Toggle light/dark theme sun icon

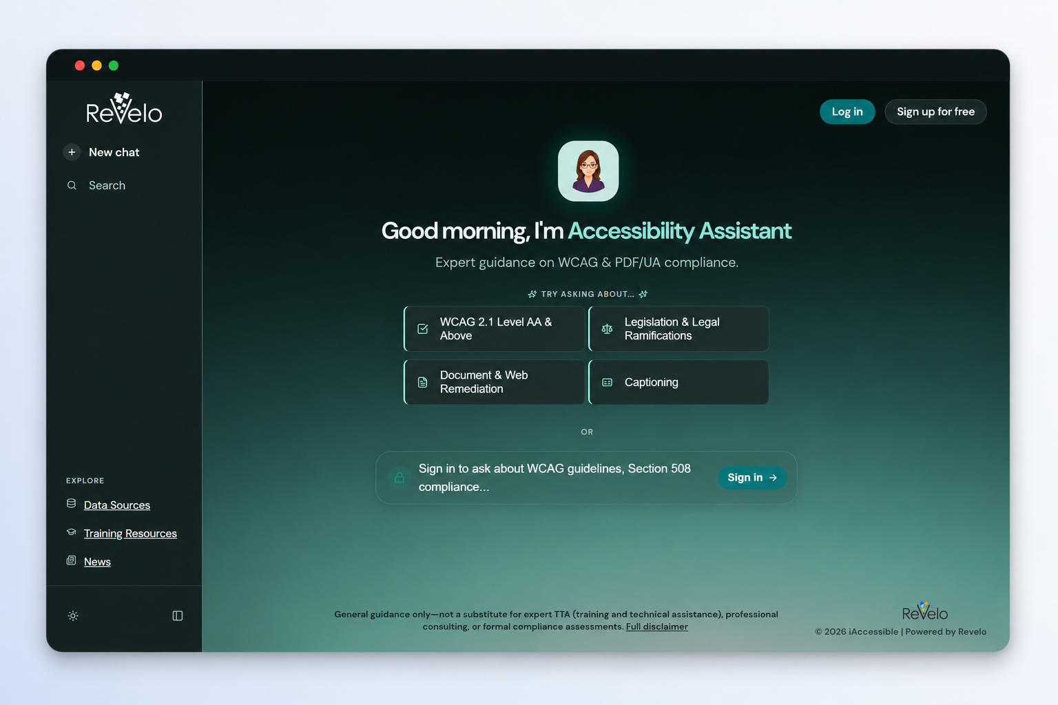[73, 615]
